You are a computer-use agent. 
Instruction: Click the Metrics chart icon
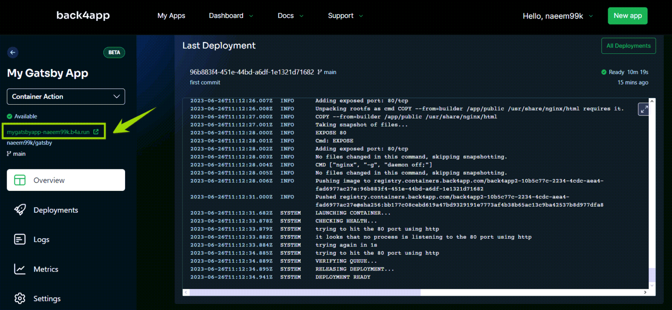tap(20, 269)
